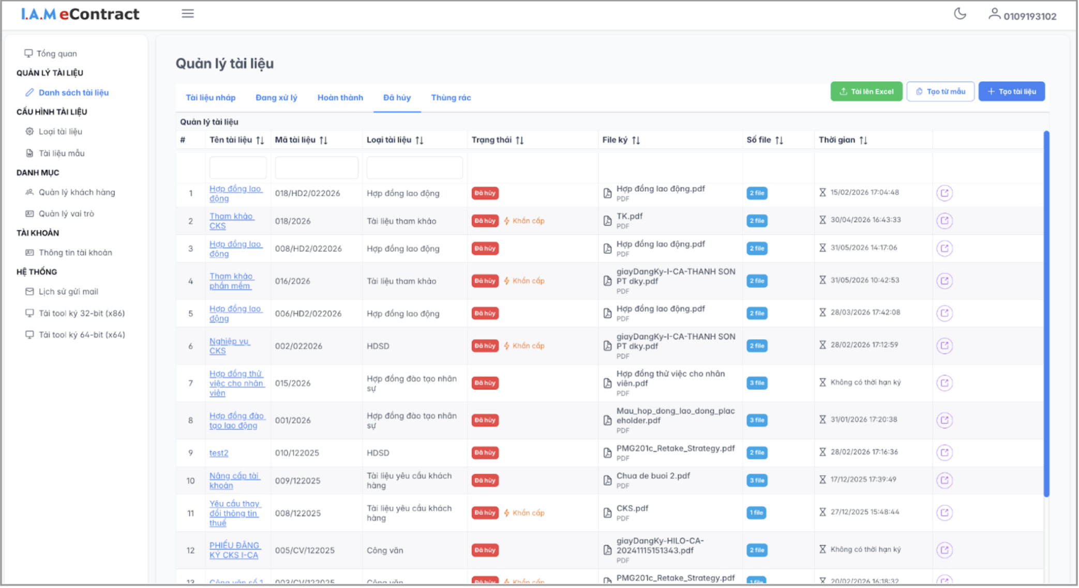
Task: Click hourglass icon in row 7
Action: point(822,382)
